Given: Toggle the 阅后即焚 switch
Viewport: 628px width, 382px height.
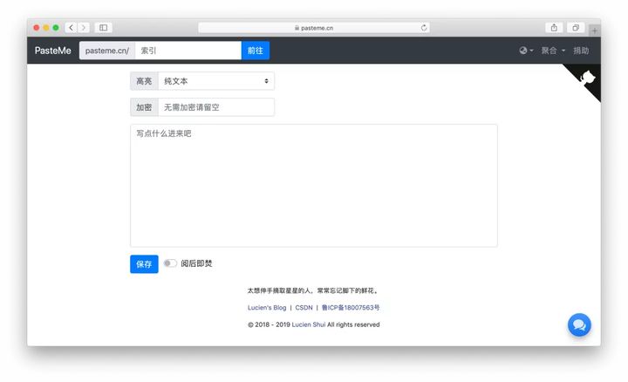Looking at the screenshot, I should [x=170, y=263].
